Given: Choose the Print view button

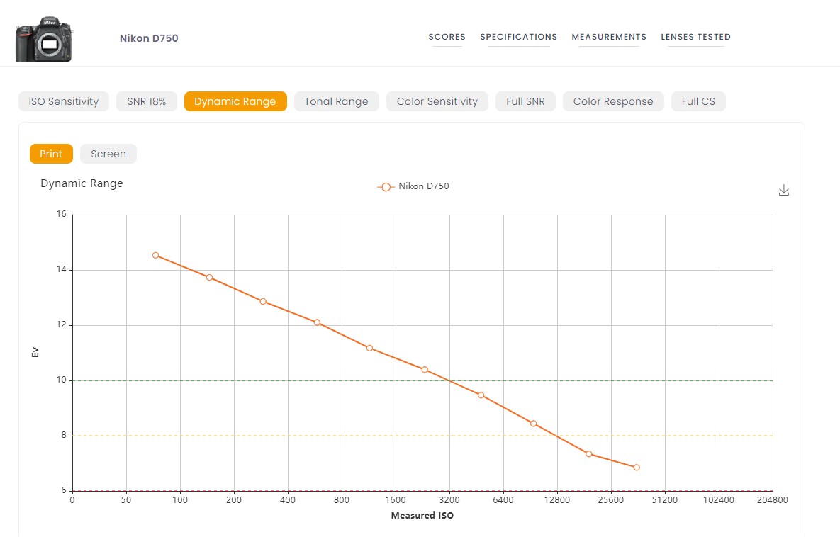Looking at the screenshot, I should click(x=51, y=154).
